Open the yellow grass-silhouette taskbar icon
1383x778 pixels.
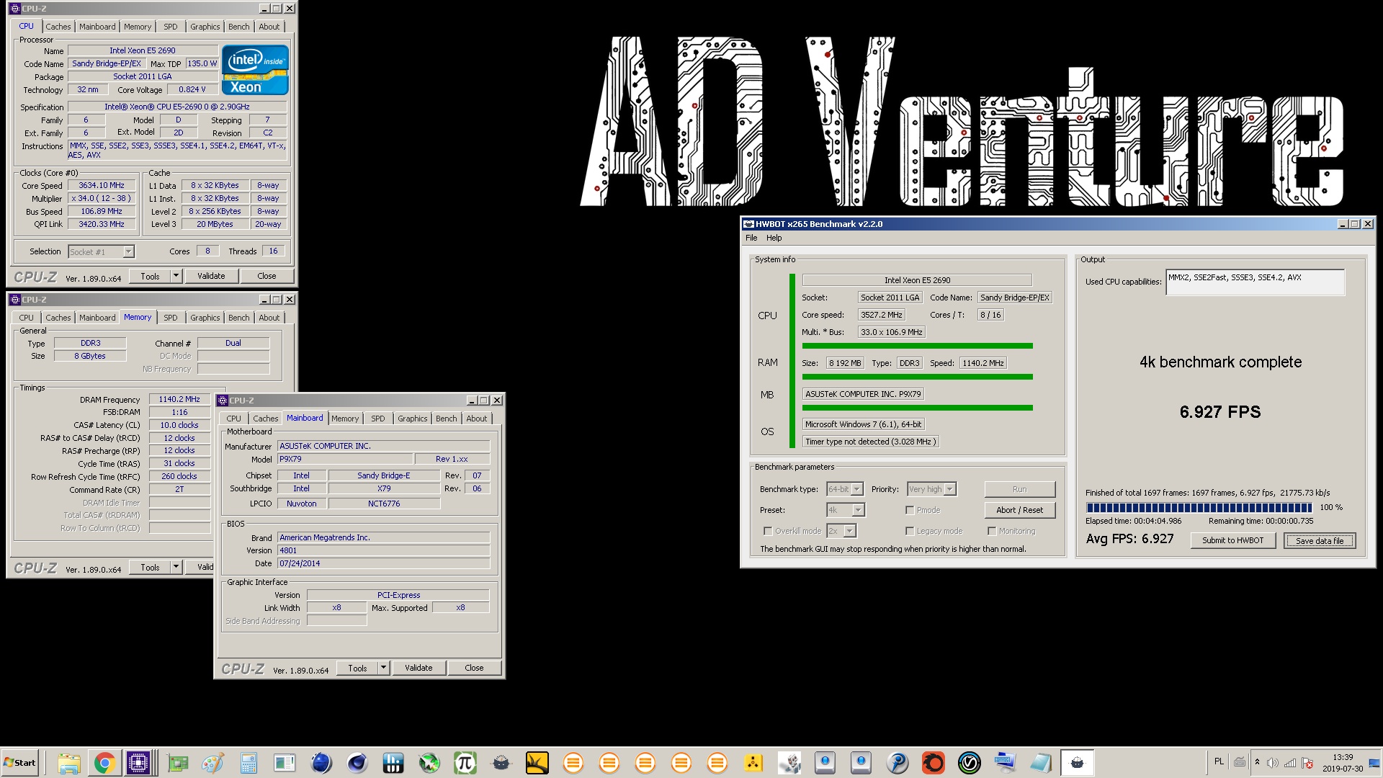tap(537, 763)
